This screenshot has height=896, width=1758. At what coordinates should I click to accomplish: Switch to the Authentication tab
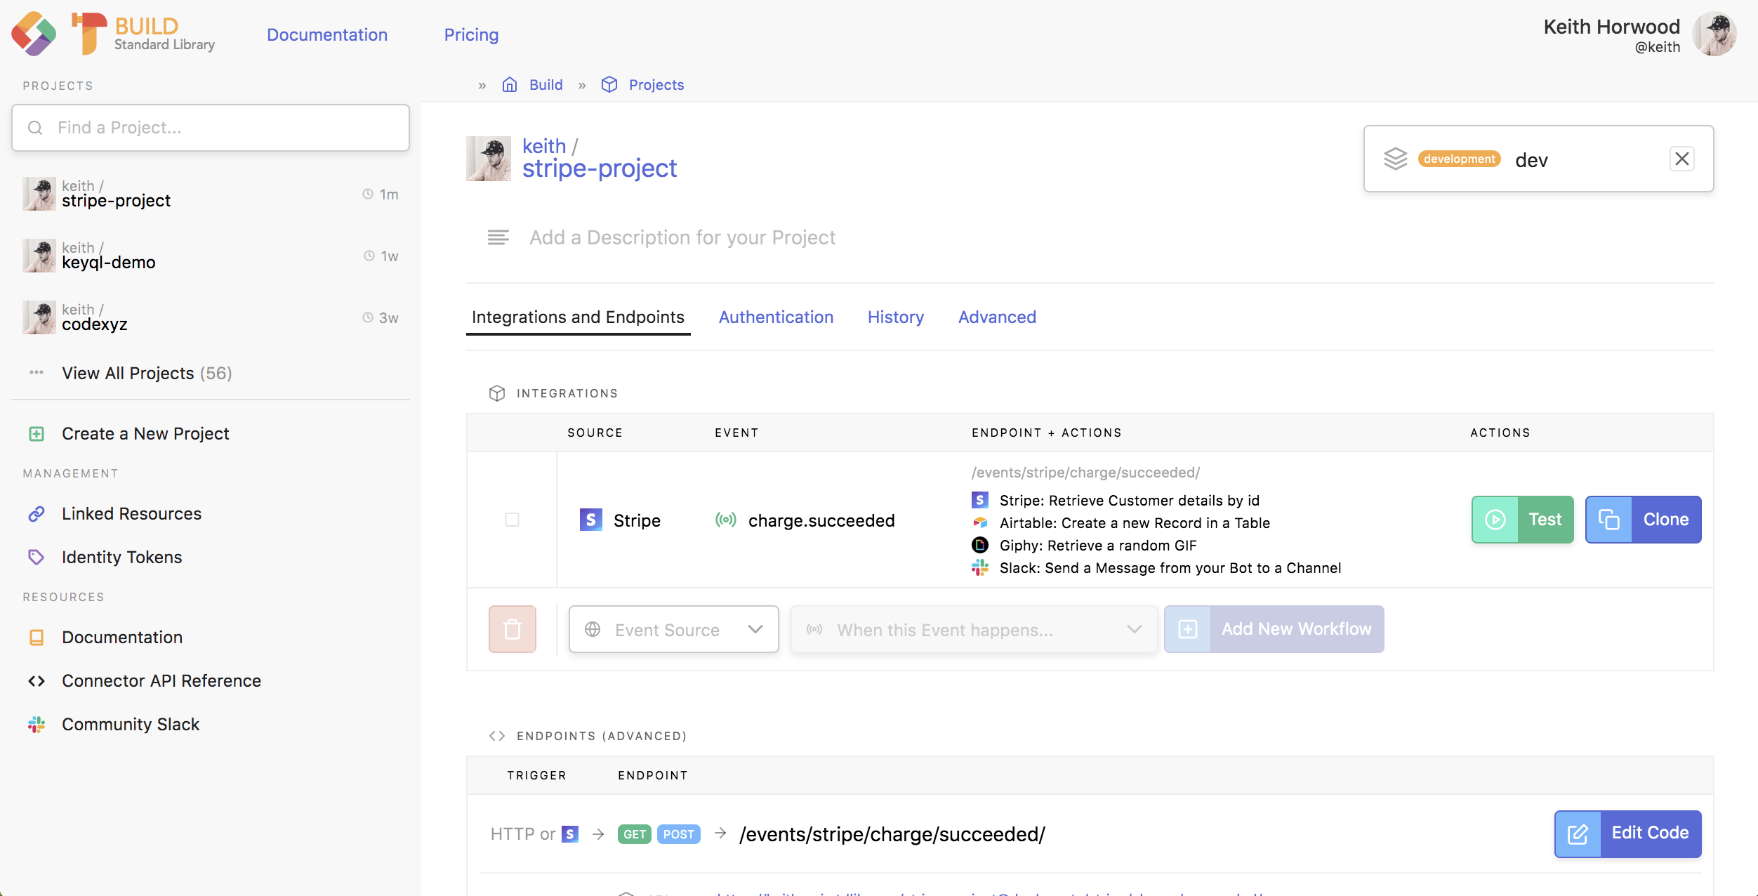coord(775,317)
